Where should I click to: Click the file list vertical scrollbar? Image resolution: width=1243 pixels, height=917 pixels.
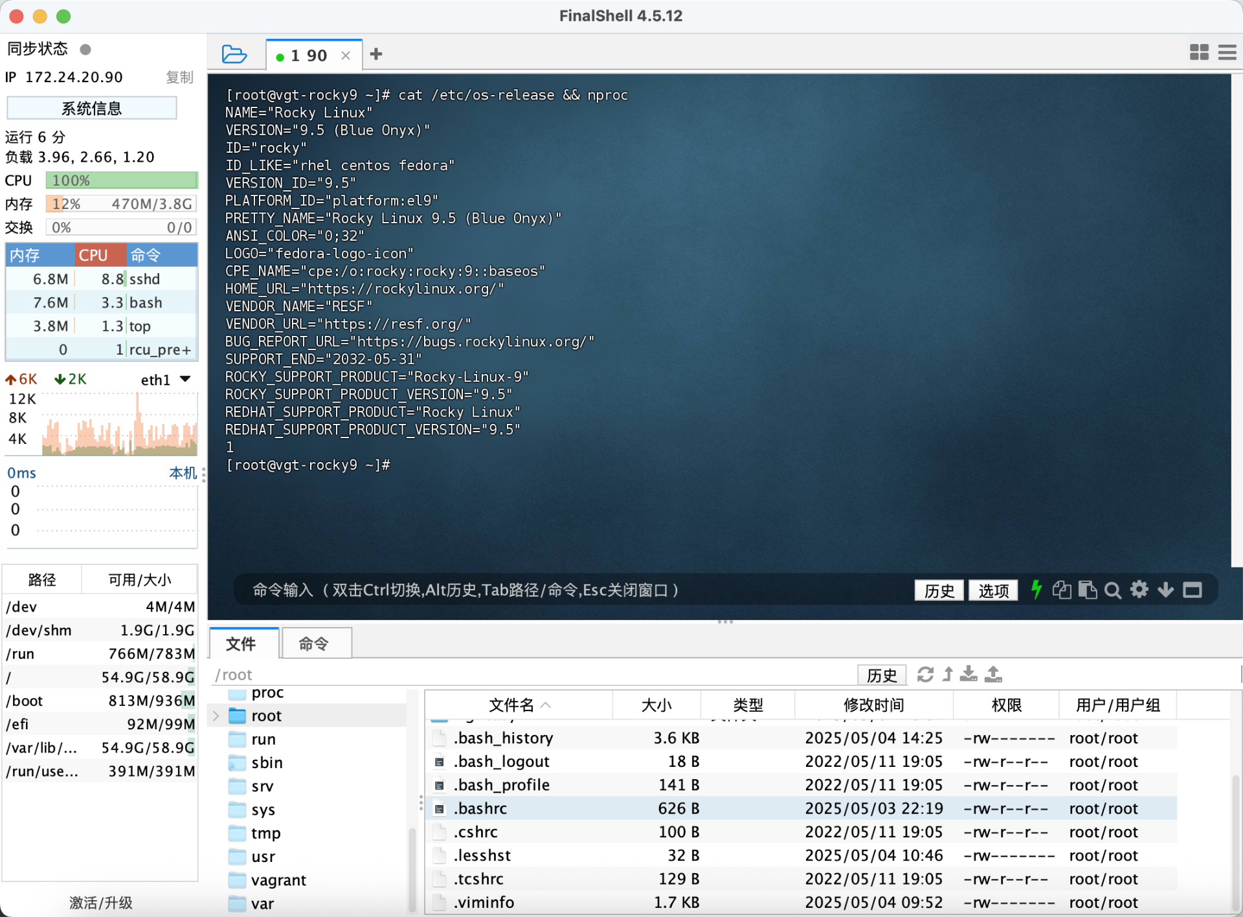click(1235, 841)
